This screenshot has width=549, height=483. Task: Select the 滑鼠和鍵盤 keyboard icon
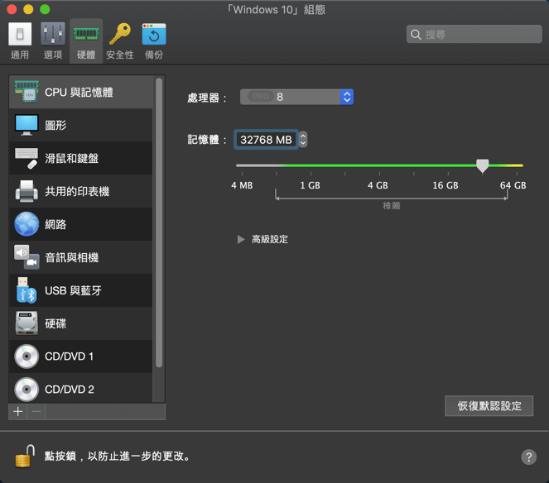[x=26, y=158]
